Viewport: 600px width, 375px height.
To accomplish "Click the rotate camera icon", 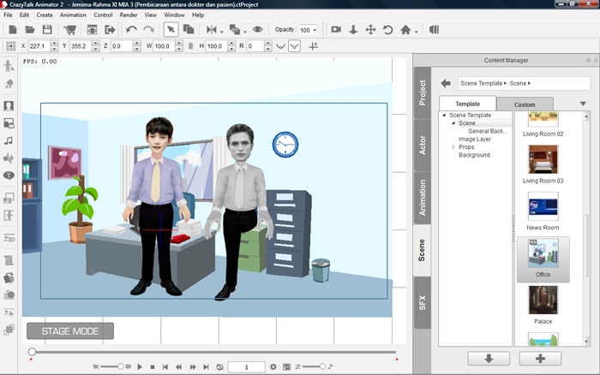I will point(387,30).
